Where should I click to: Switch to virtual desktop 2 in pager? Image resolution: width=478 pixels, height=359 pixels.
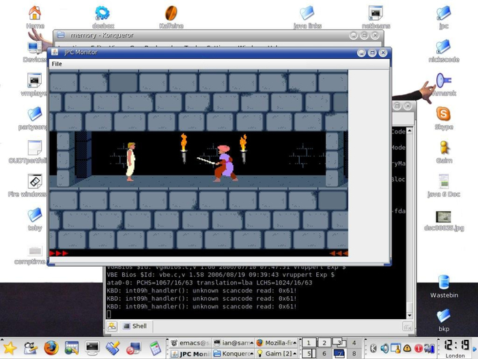click(324, 343)
